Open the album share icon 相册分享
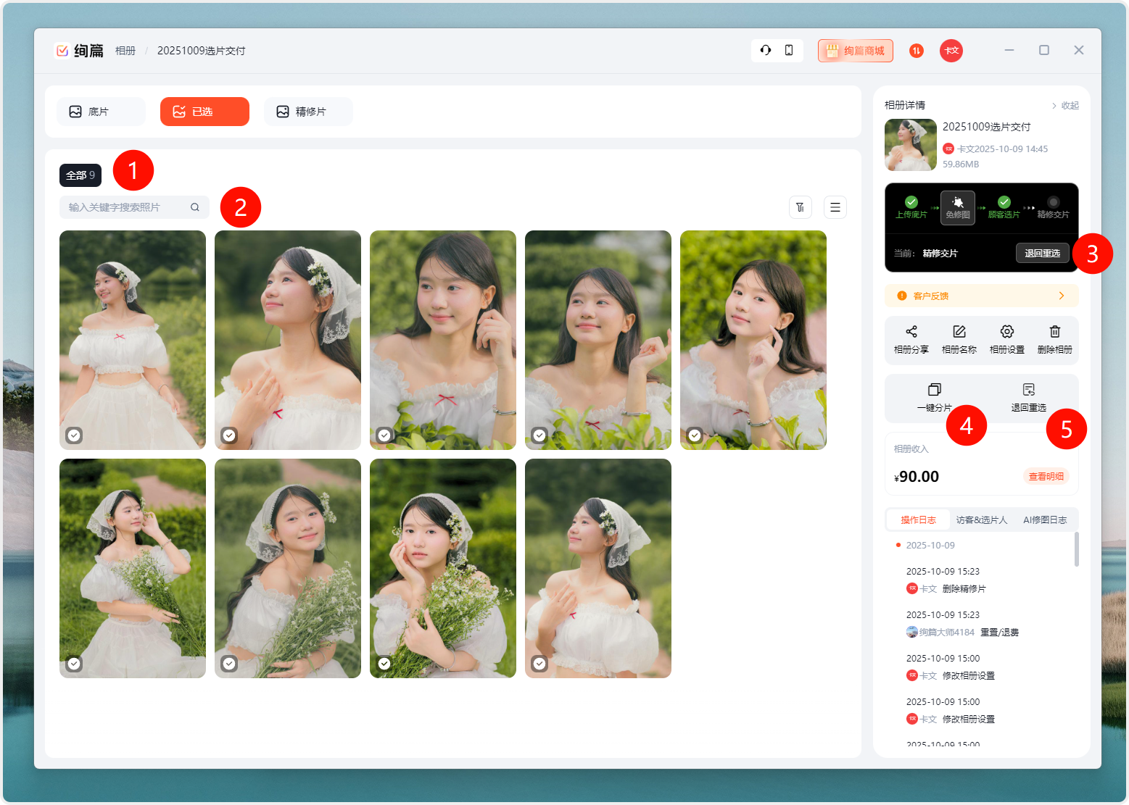The image size is (1129, 805). (x=911, y=332)
